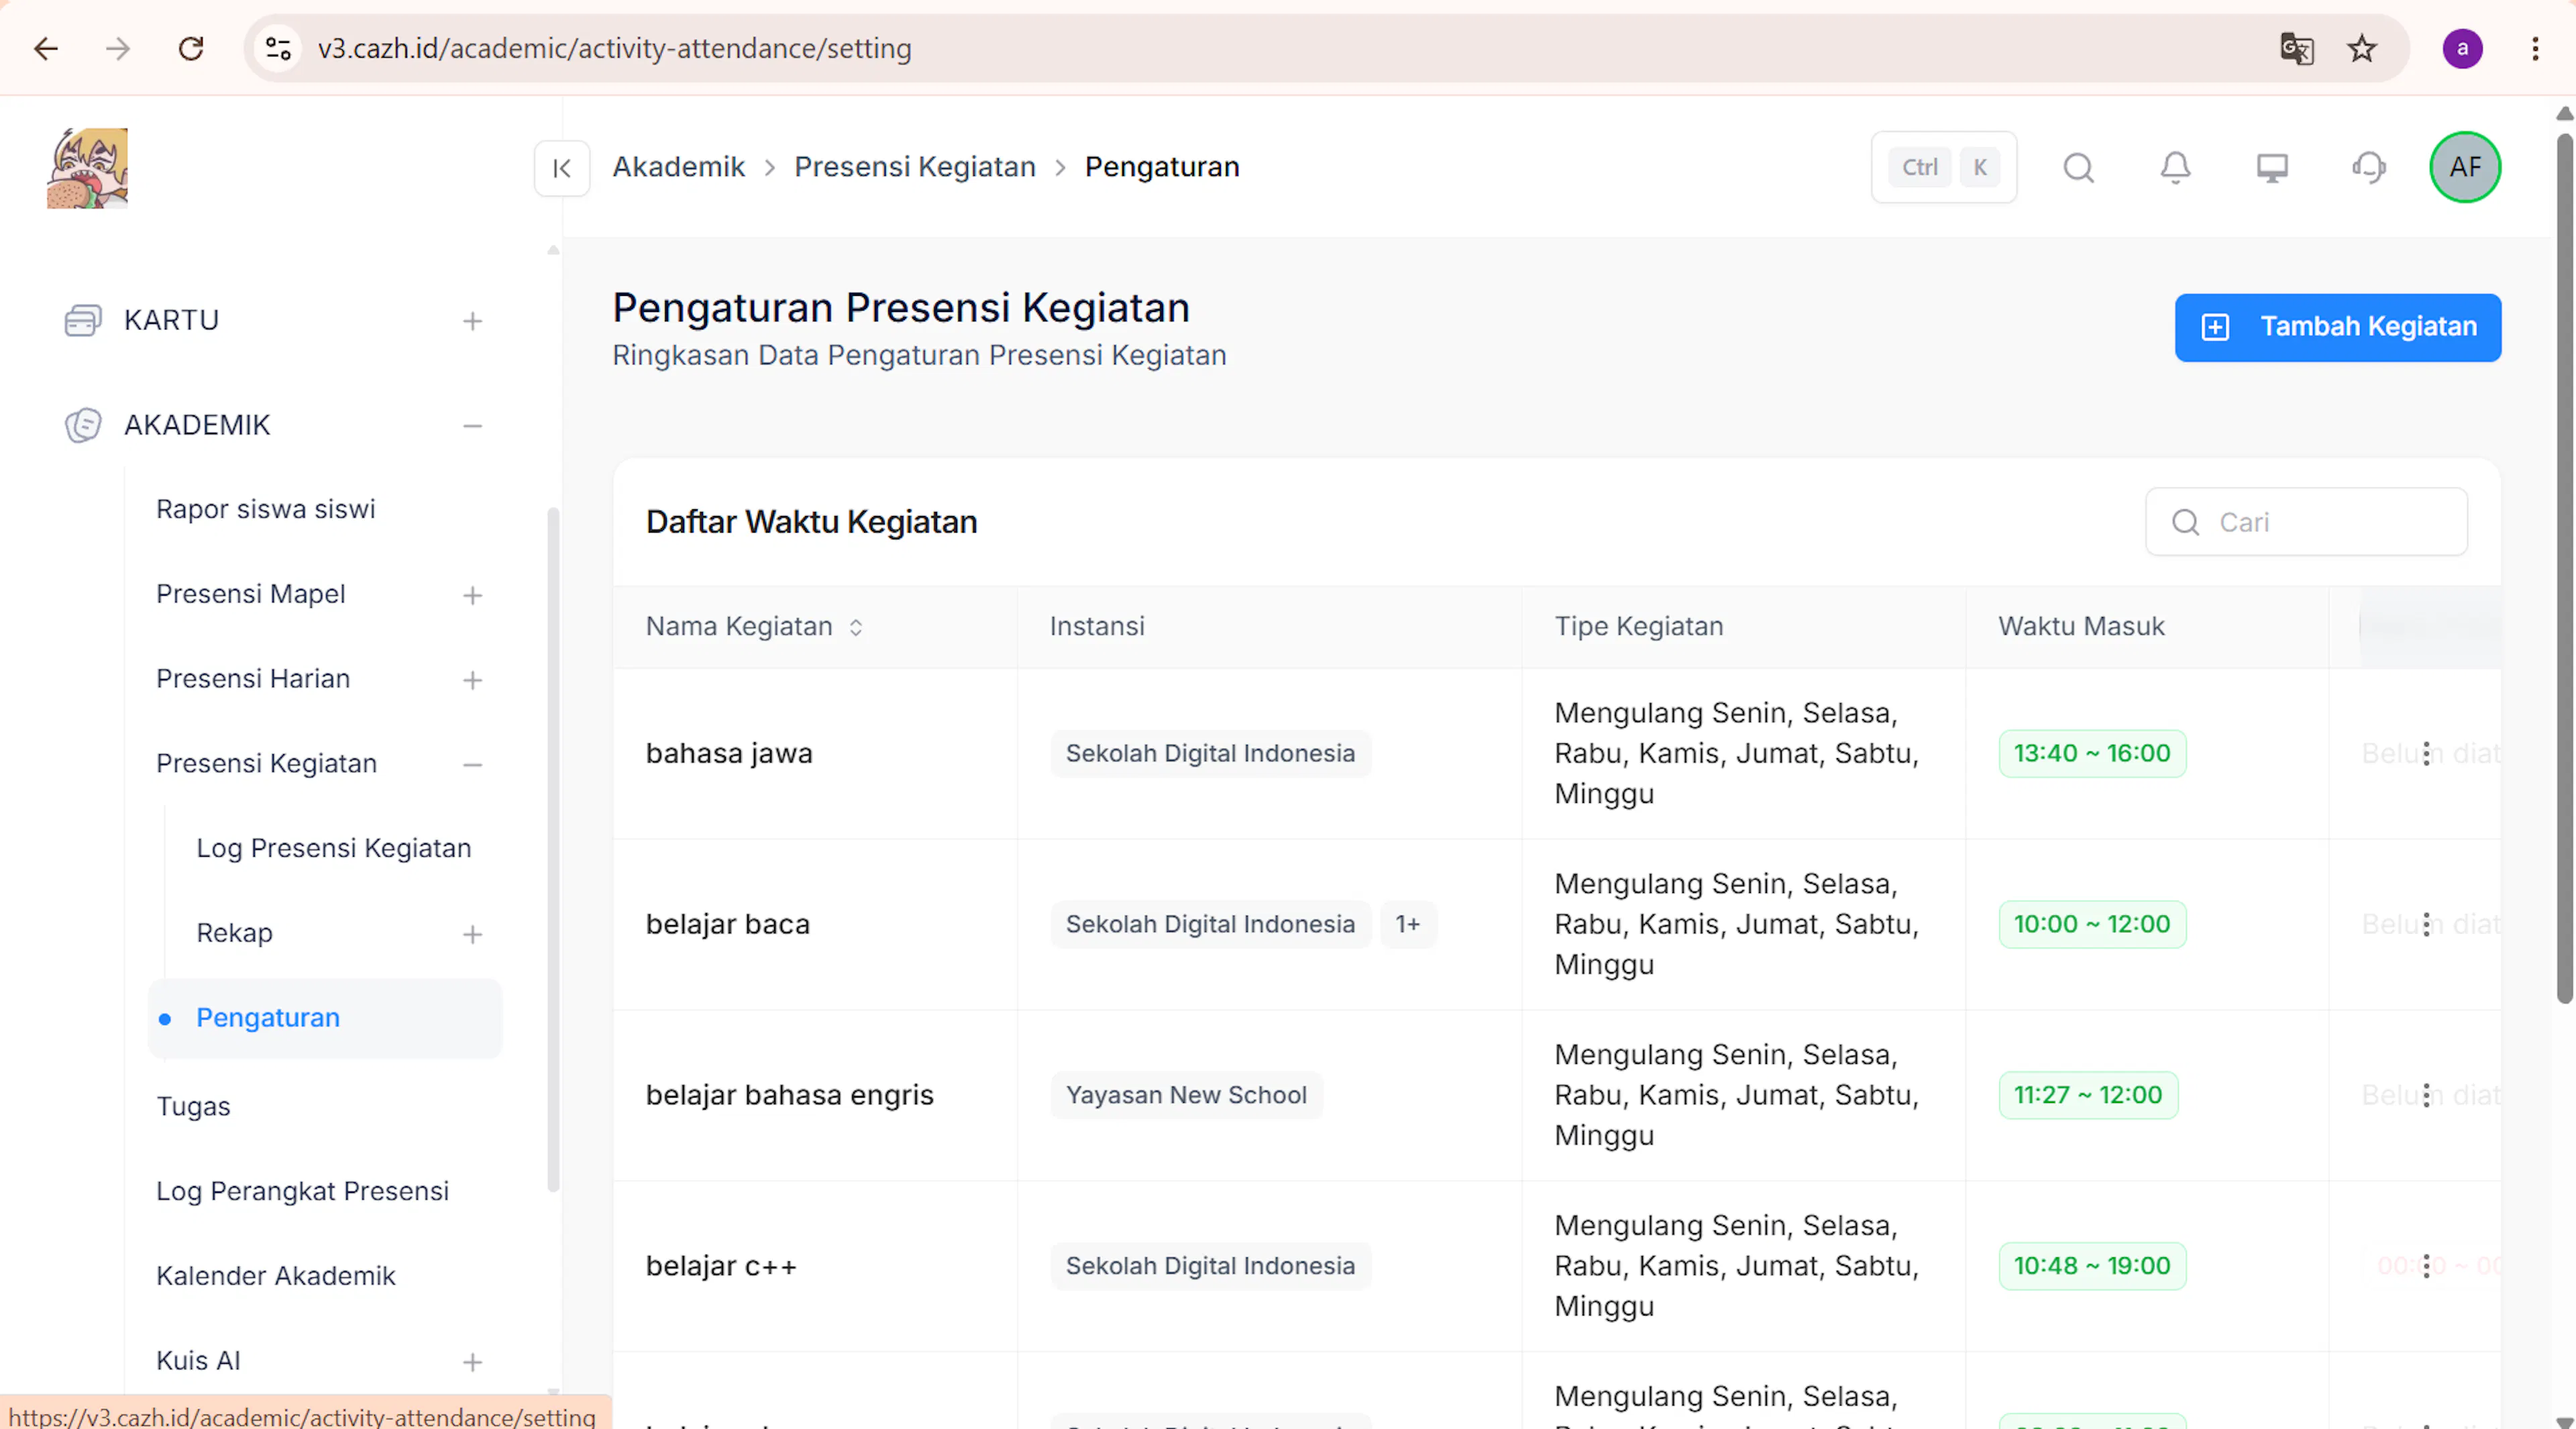Image resolution: width=2576 pixels, height=1429 pixels.
Task: Collapse the AKADEMIK menu section
Action: click(473, 426)
